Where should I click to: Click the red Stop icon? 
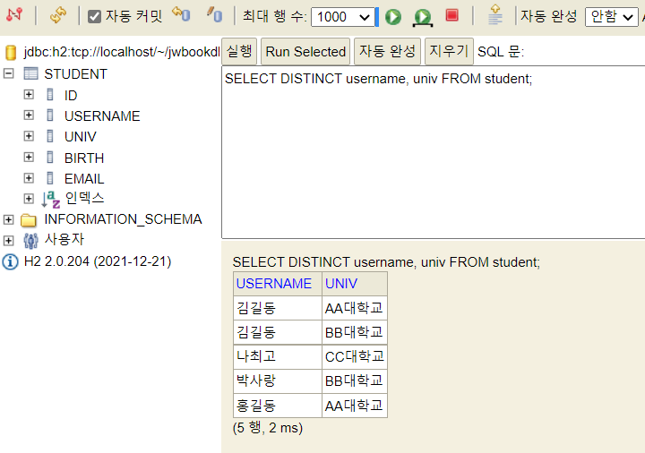click(452, 15)
